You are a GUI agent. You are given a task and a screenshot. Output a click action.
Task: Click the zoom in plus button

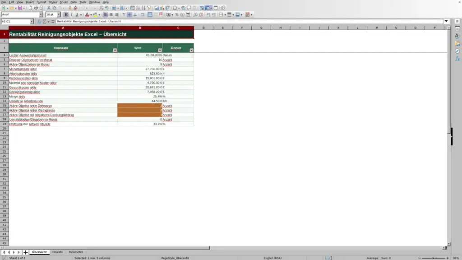(x=448, y=258)
